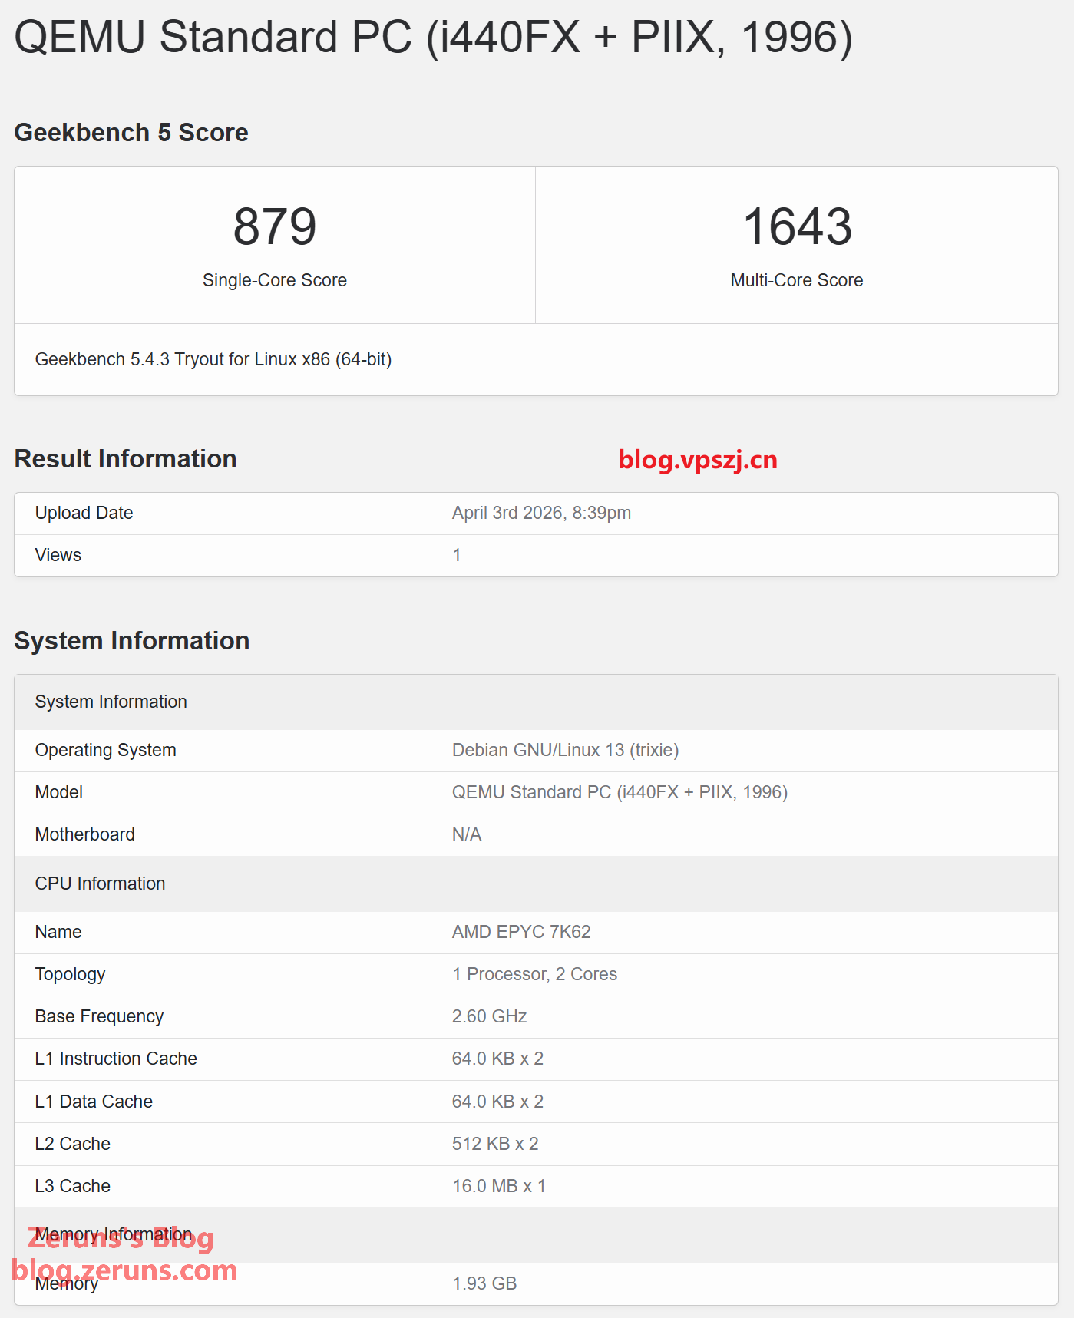This screenshot has width=1074, height=1318.
Task: Click the Single-Core Score label
Action: pyautogui.click(x=275, y=280)
